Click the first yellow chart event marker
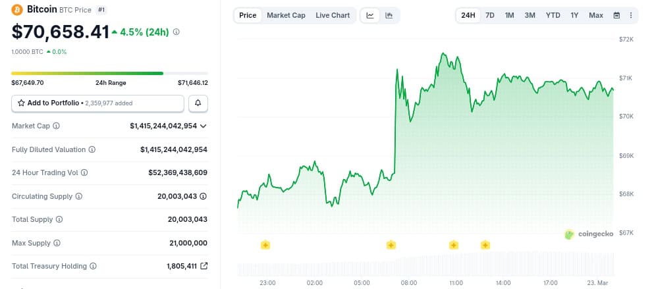 point(265,245)
